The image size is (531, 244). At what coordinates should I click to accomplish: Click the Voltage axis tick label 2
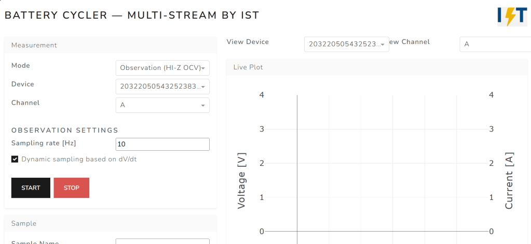point(262,163)
